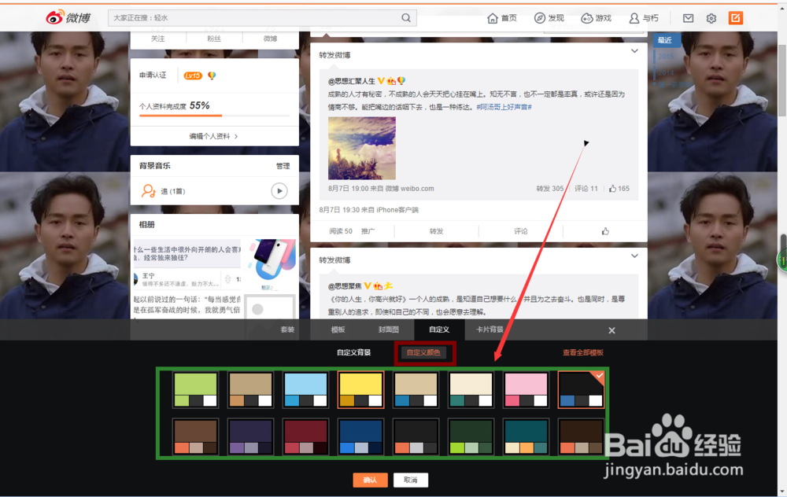Click the author @思想聚焦
Image resolution: width=787 pixels, height=497 pixels.
(345, 286)
